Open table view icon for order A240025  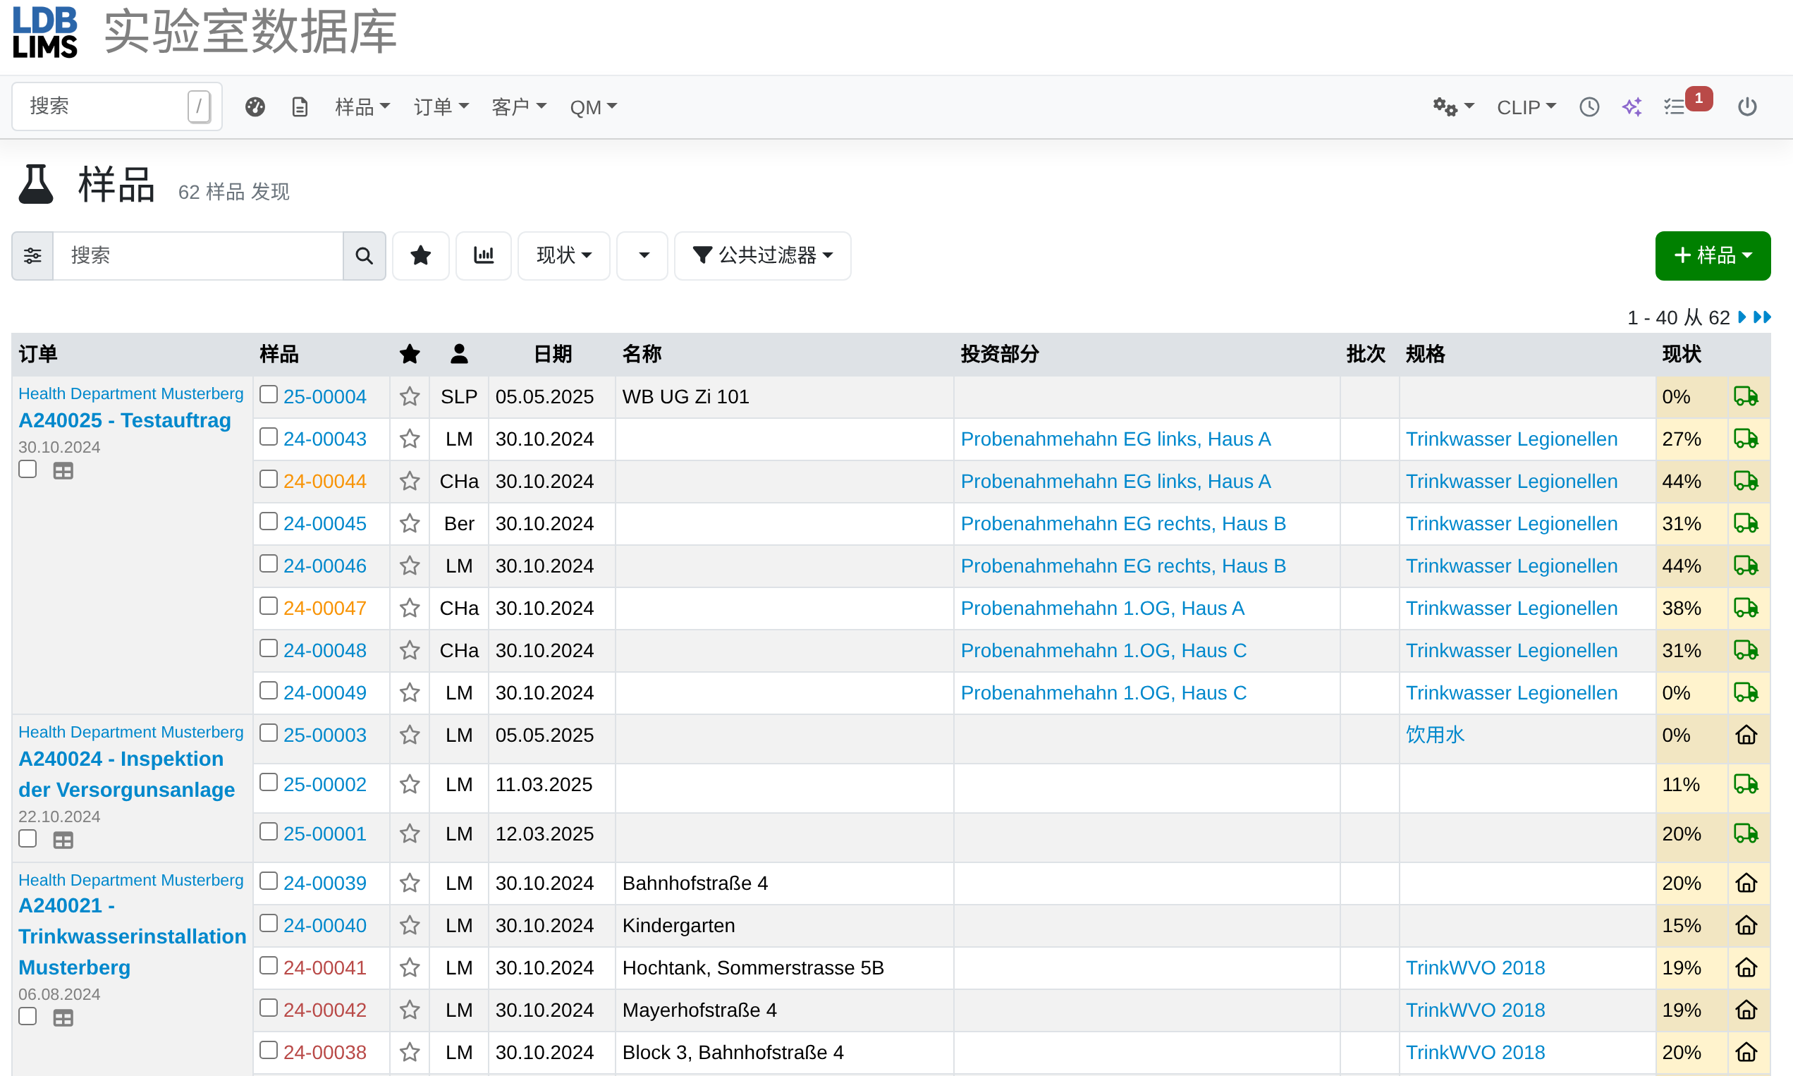(63, 470)
